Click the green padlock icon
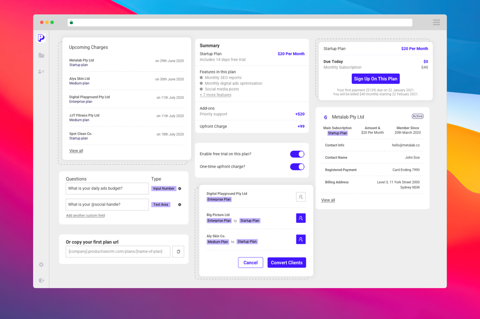480x319 pixels. coord(71,23)
